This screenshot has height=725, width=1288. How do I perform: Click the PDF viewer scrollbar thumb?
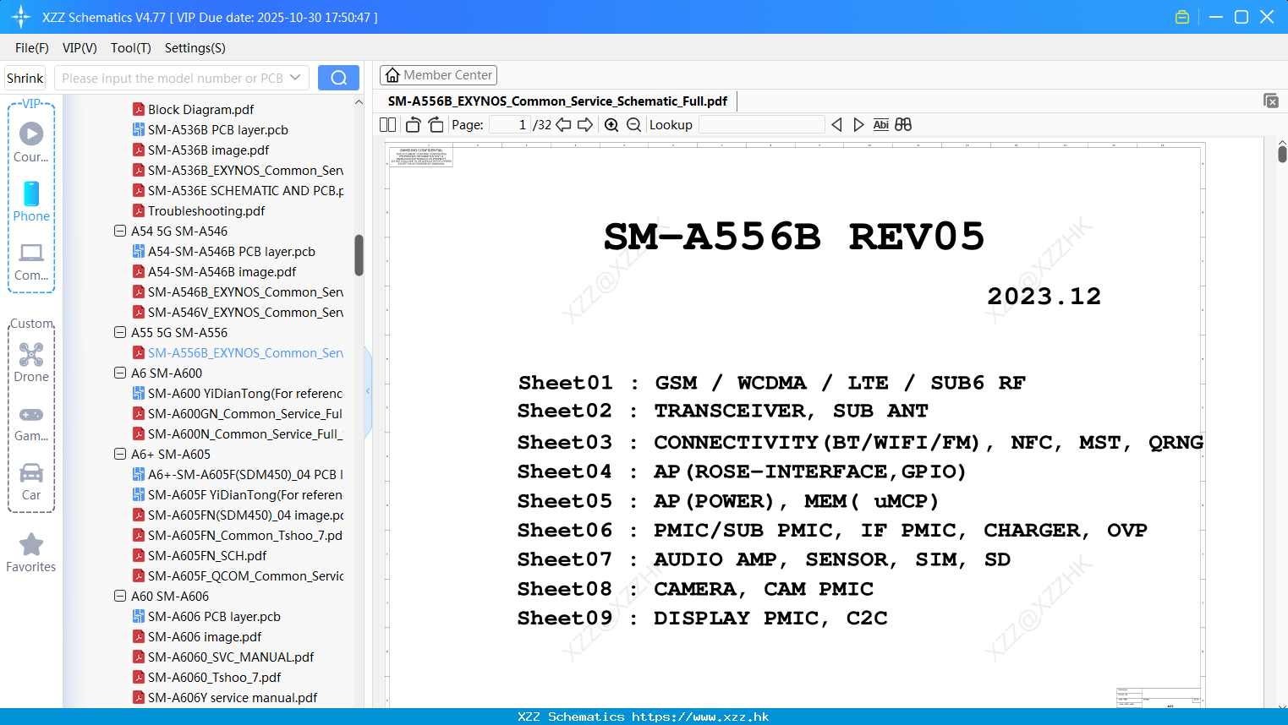click(1282, 154)
